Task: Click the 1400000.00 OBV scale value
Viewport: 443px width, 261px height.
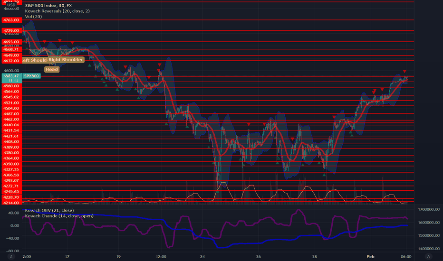Action: click(429, 249)
